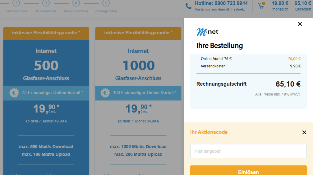Close the Ihre Bestellung order panel
Screen dimensions: 313x175
[300, 24]
